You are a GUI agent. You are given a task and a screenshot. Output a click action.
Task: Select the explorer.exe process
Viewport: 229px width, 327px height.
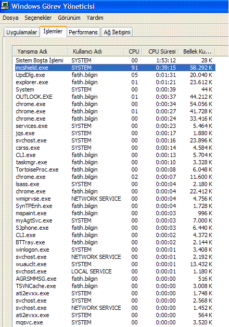(x=115, y=82)
